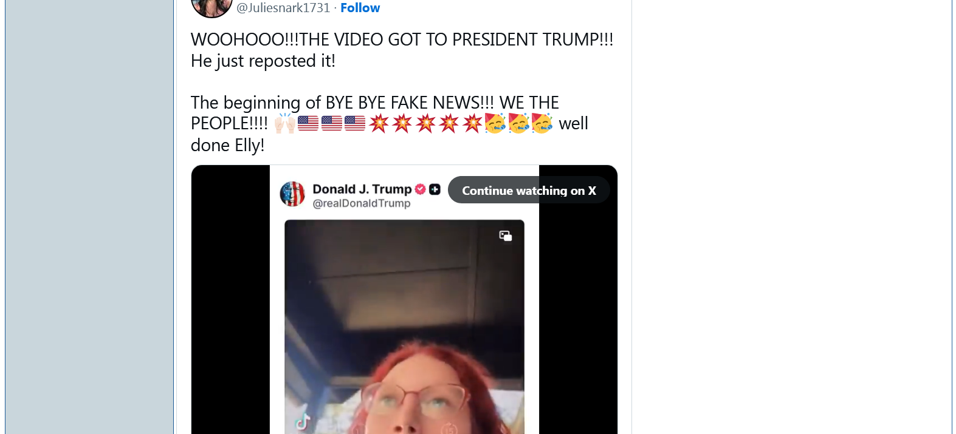Image resolution: width=956 pixels, height=434 pixels.
Task: Click the first American flag emoji
Action: pos(308,123)
